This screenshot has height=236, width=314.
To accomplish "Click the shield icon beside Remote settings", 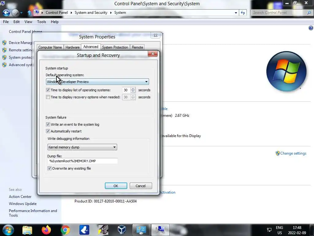I will pos(4,50).
